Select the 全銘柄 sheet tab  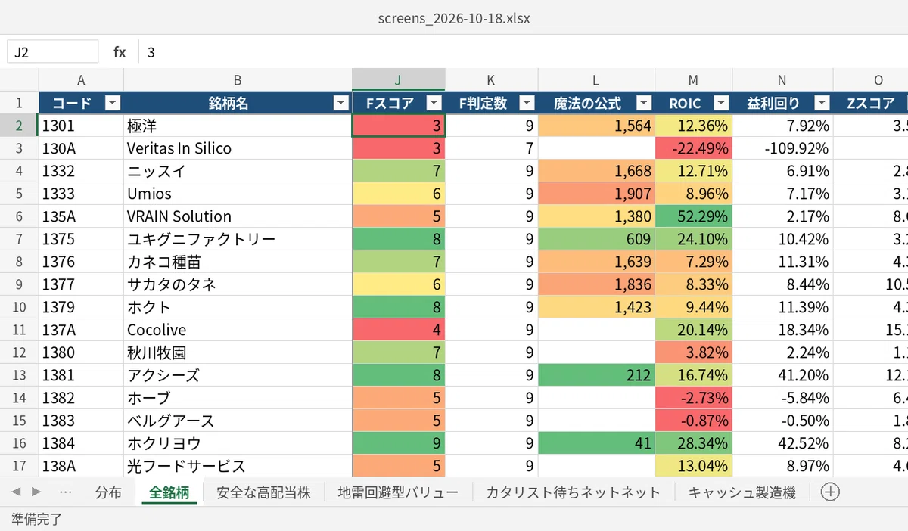click(x=169, y=492)
